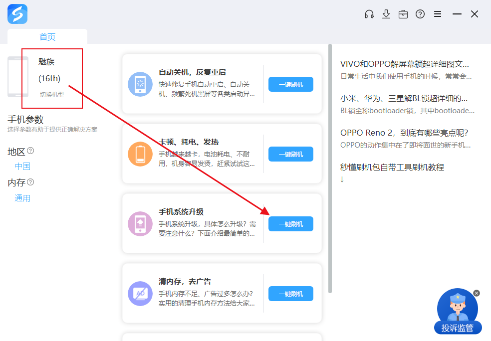The image size is (491, 341).
Task: Click the pink system upgrade icon
Action: click(140, 224)
